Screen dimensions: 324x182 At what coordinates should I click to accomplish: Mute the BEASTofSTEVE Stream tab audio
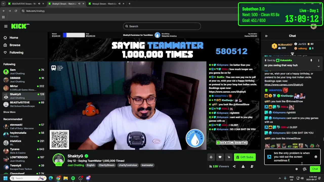(x=39, y=4)
